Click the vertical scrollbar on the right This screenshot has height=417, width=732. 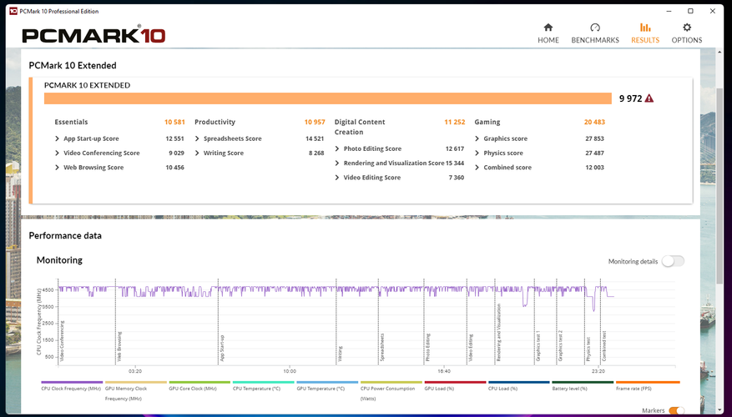720,208
